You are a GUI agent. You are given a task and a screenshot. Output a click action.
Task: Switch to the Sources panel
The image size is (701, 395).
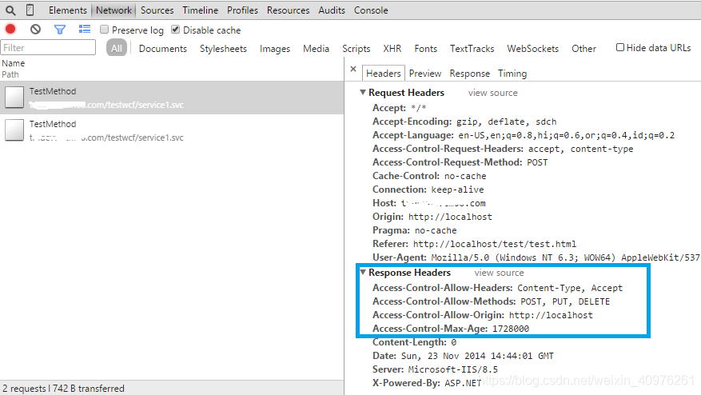tap(157, 10)
